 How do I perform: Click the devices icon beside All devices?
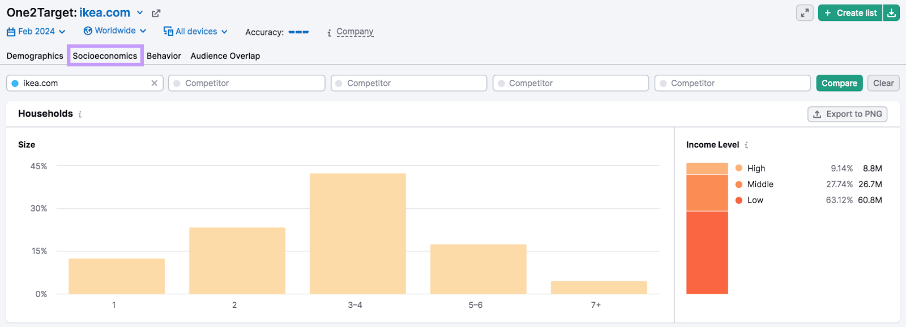pos(168,31)
